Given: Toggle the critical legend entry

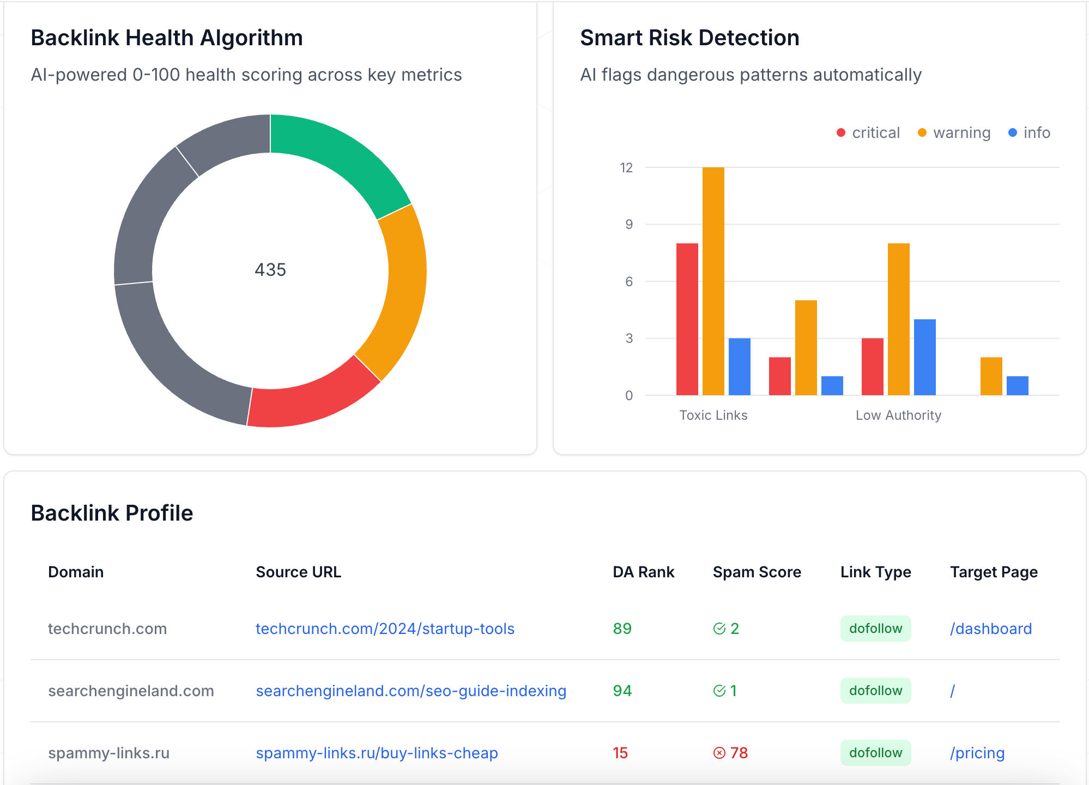Looking at the screenshot, I should click(868, 133).
